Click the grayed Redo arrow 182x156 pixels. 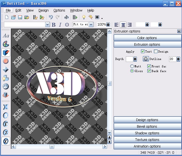pyautogui.click(x=58, y=17)
